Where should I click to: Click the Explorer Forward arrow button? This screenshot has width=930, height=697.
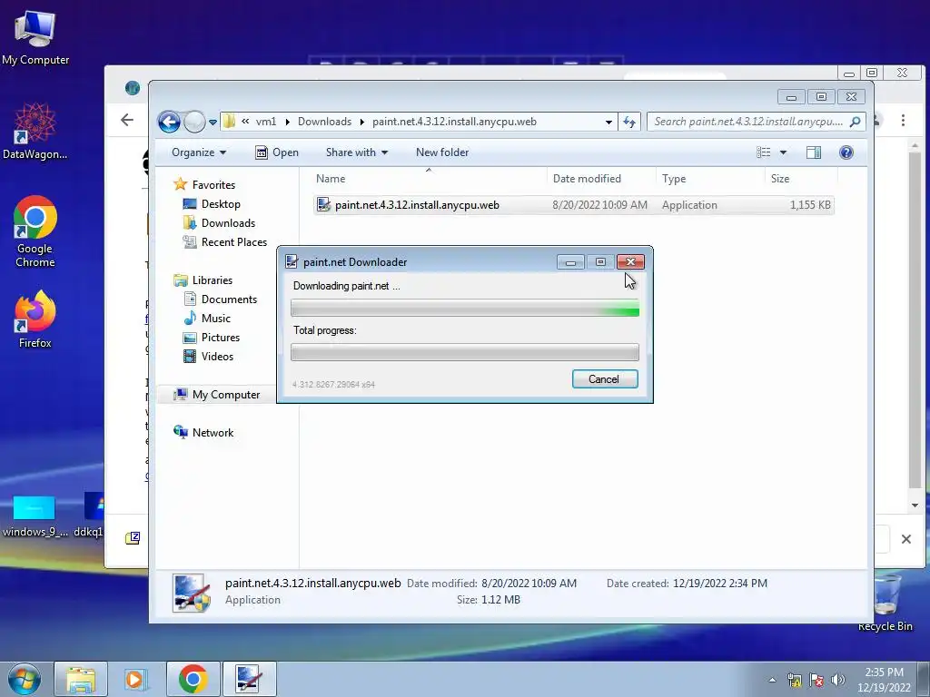tap(194, 123)
